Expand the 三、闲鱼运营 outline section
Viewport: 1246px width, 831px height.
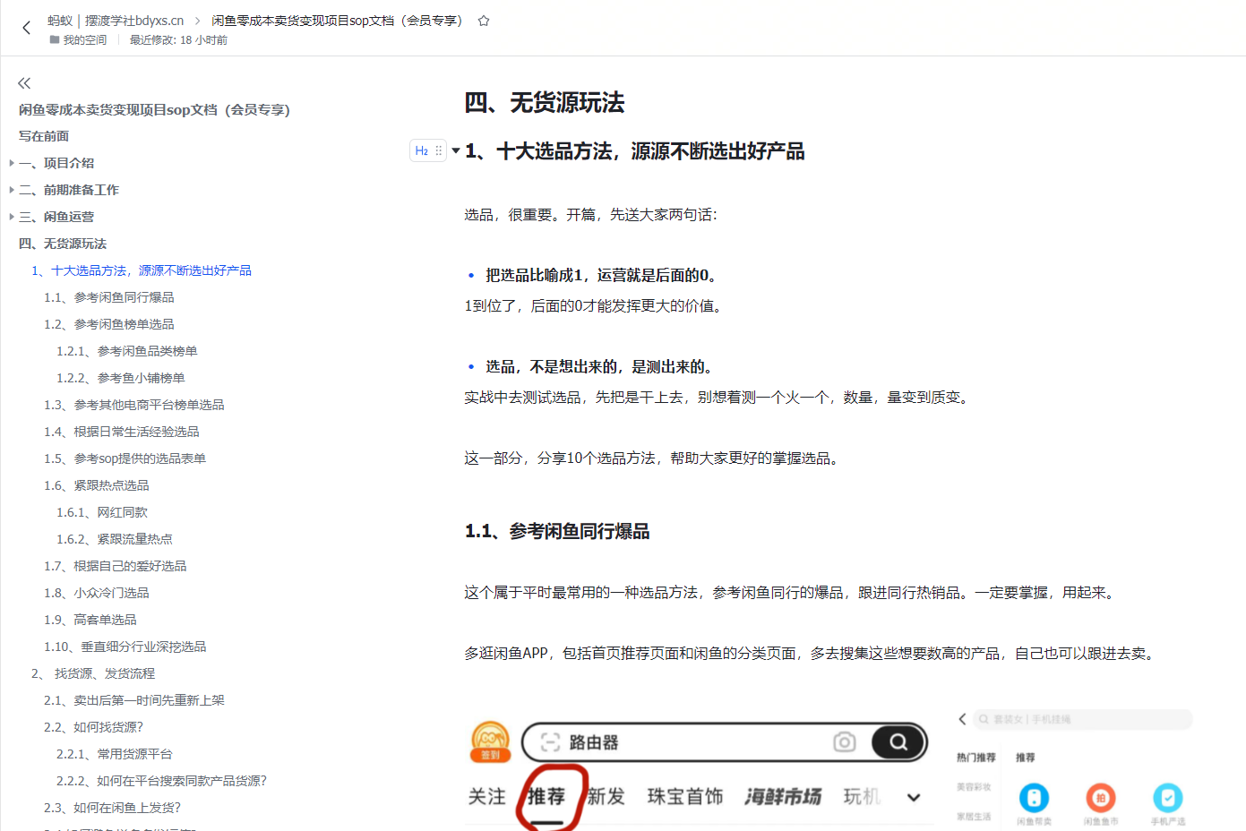(12, 217)
